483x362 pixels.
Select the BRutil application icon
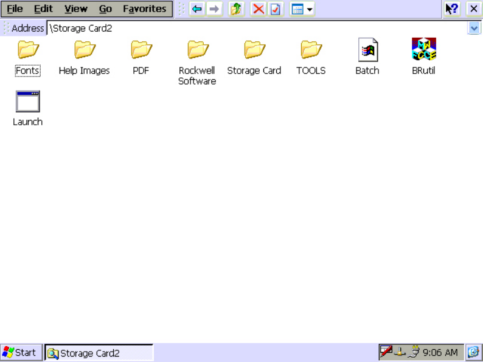pyautogui.click(x=423, y=50)
